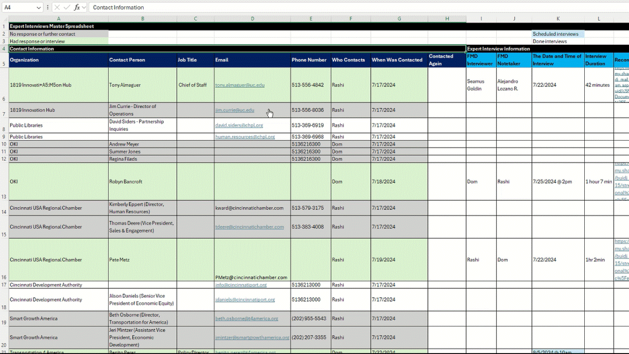Screen dimensions: 629x354
Task: Select the Phone Number heading cell
Action: [x=311, y=60]
